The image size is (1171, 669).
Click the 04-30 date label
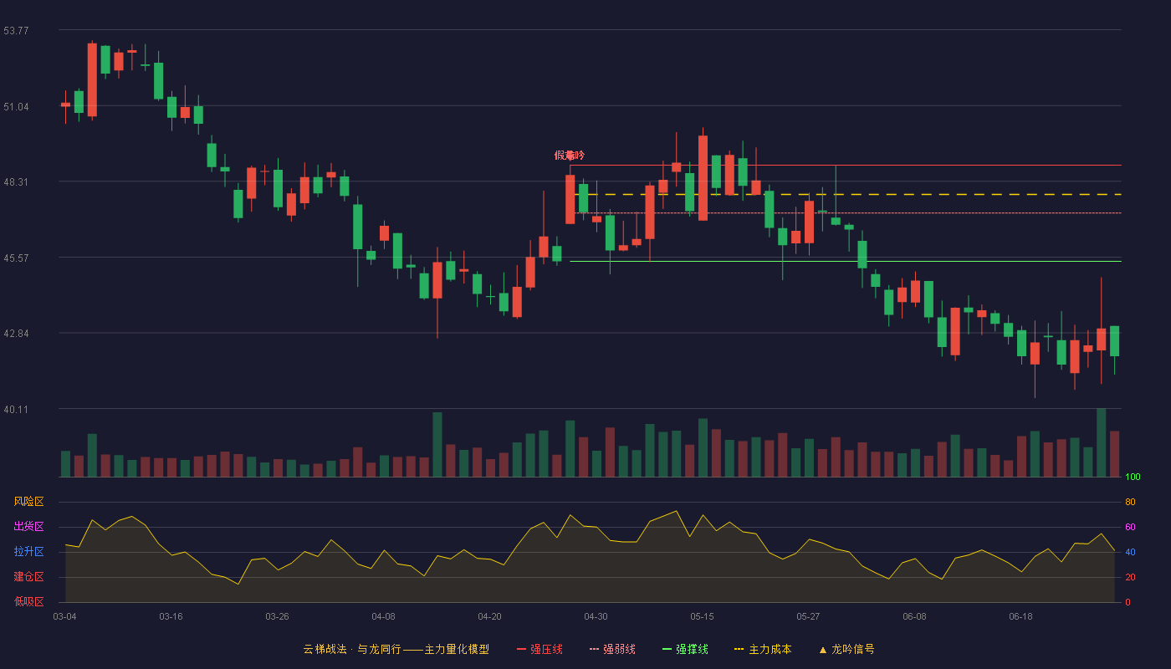(596, 616)
